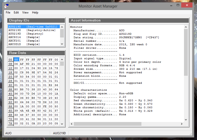The width and height of the screenshot is (197, 140).
Task: Click Asset Information scroll right arrow
Action: click(182, 124)
